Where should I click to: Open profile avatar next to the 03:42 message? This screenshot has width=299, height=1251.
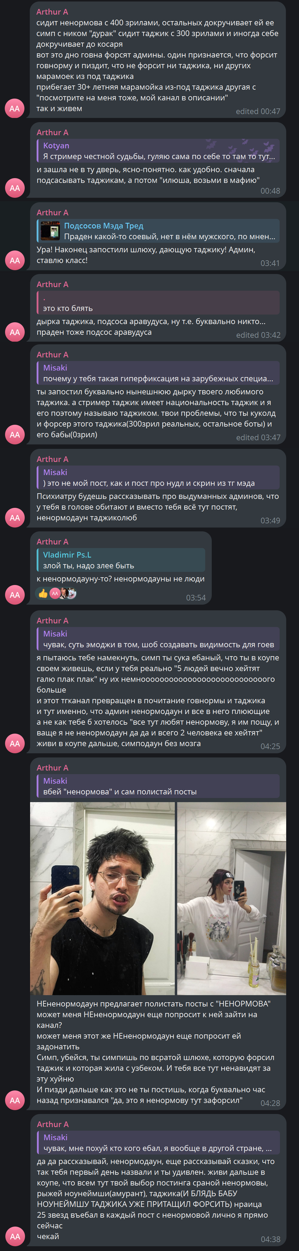[15, 332]
